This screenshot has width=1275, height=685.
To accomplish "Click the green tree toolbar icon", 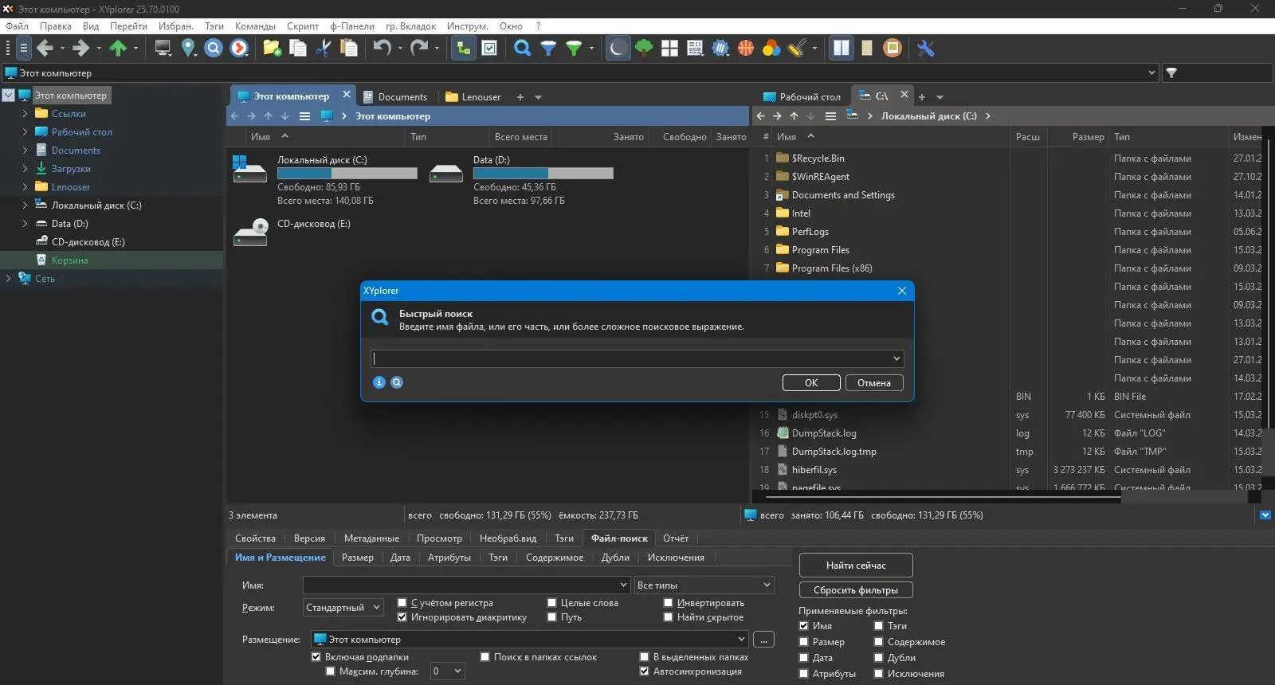I will 644,49.
